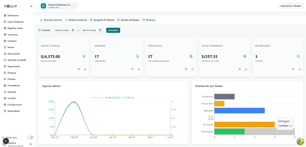The image size is (306, 147).
Task: Toggle Productos series in chart legend
Action: (x=97, y=97)
